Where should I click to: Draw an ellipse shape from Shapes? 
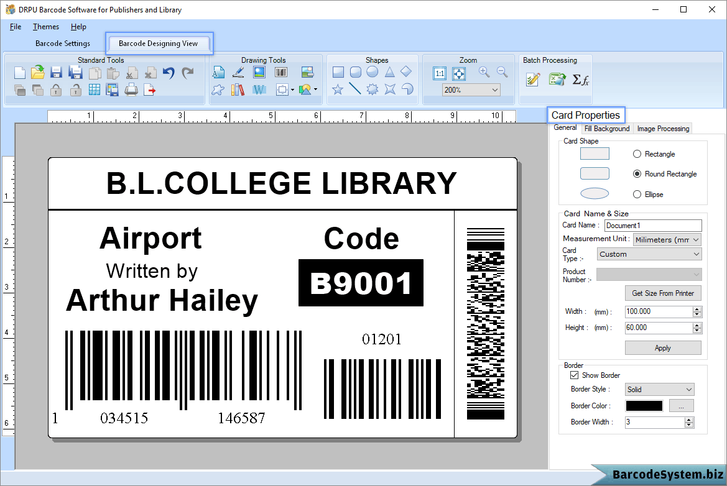tap(373, 72)
